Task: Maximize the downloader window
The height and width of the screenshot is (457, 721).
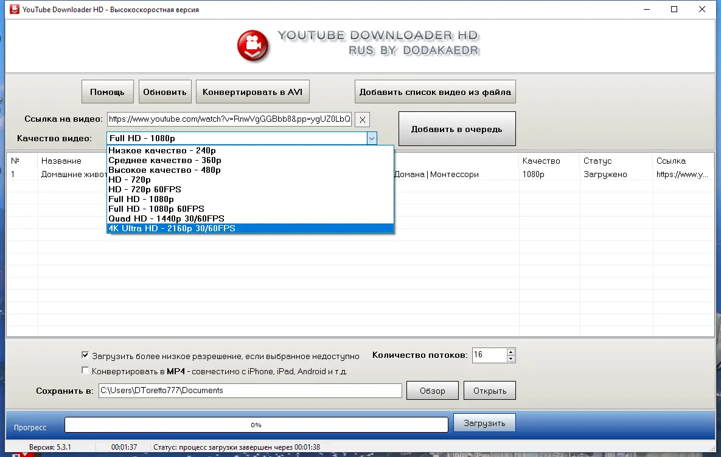Action: click(674, 9)
